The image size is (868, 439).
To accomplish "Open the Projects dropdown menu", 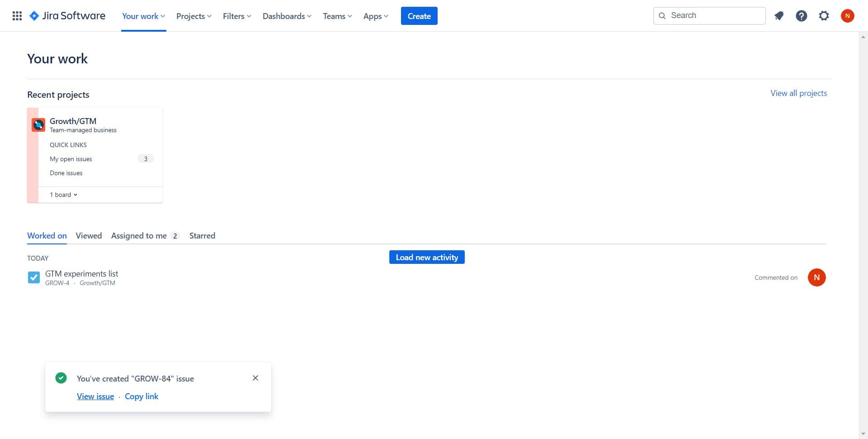I will pos(193,16).
